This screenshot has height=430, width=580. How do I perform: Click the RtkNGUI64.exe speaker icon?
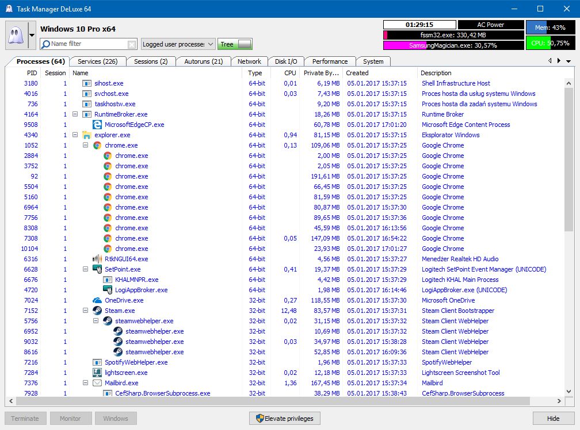[97, 259]
